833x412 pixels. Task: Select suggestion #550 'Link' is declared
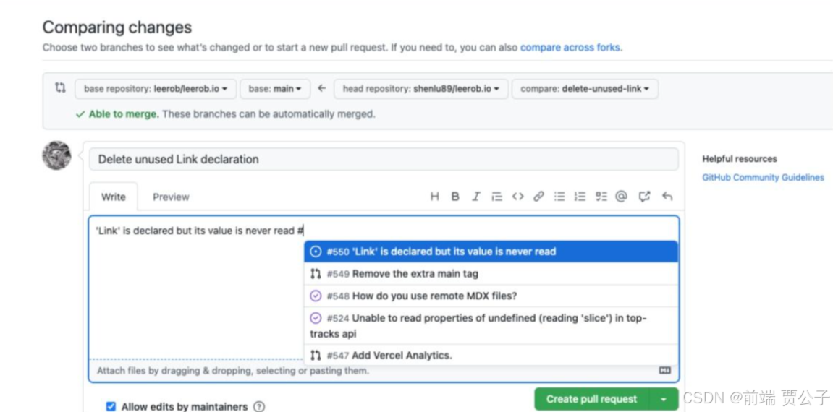pos(491,252)
